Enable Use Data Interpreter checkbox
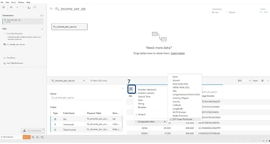Image resolution: width=270 pixels, height=144 pixels. point(5,33)
